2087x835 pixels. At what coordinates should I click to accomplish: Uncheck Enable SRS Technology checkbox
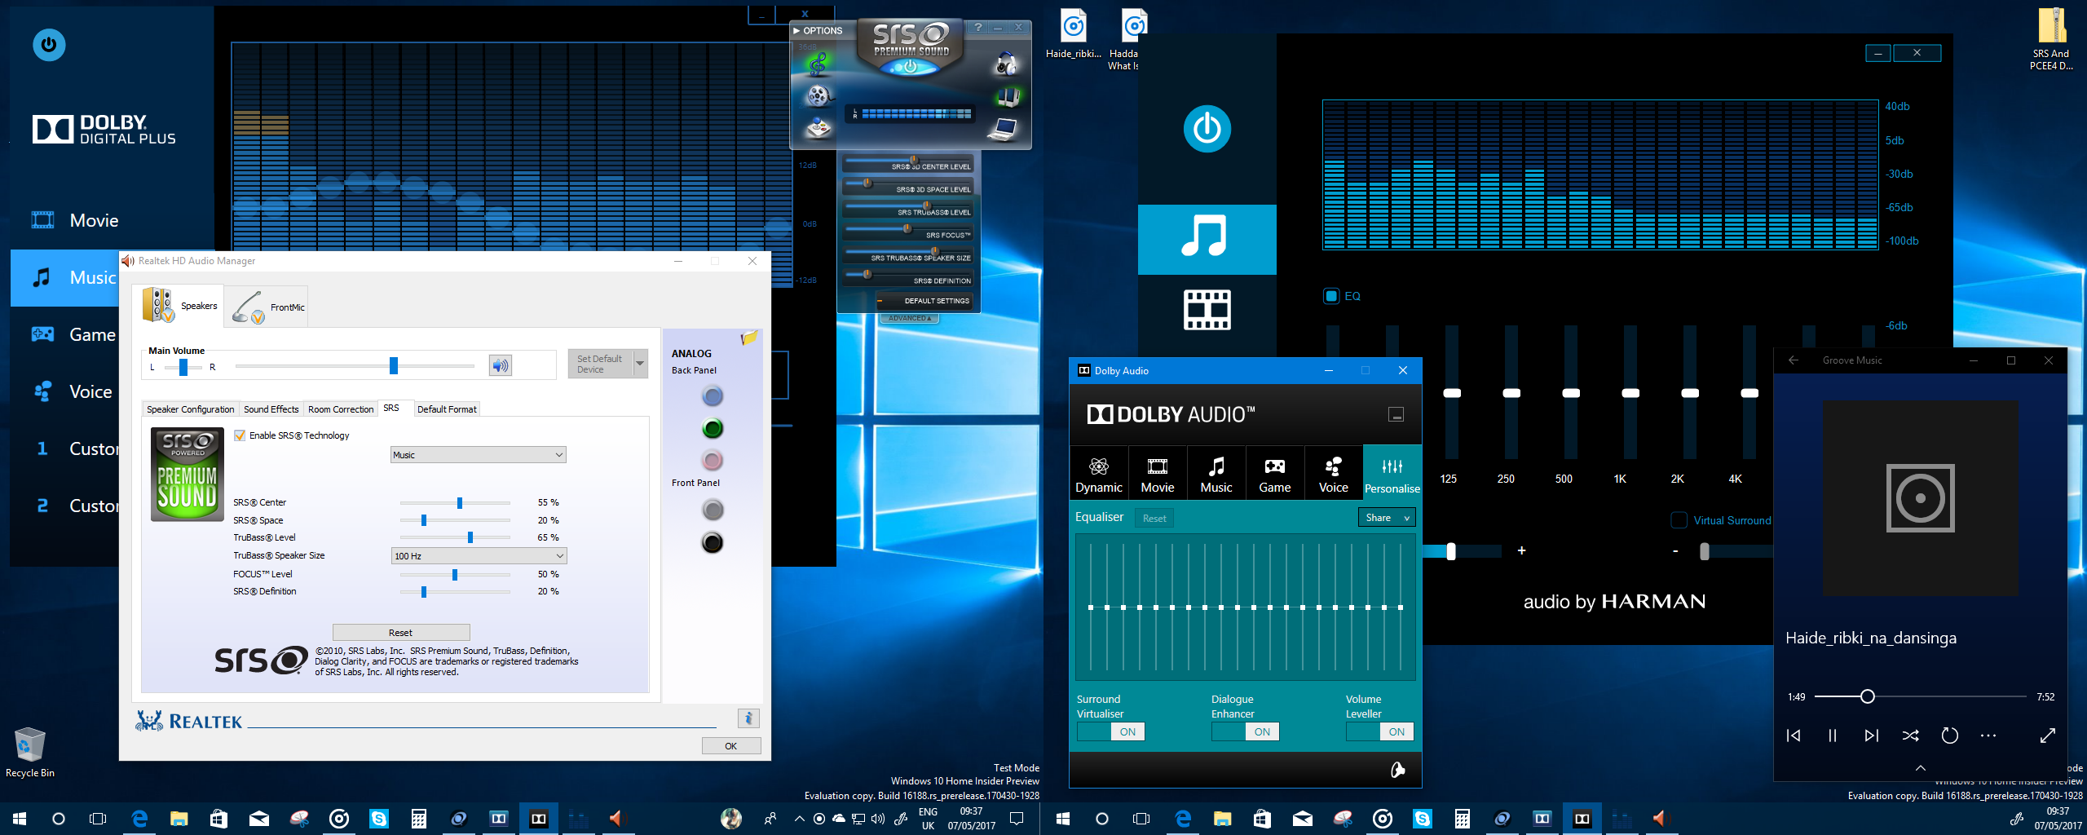pyautogui.click(x=240, y=435)
